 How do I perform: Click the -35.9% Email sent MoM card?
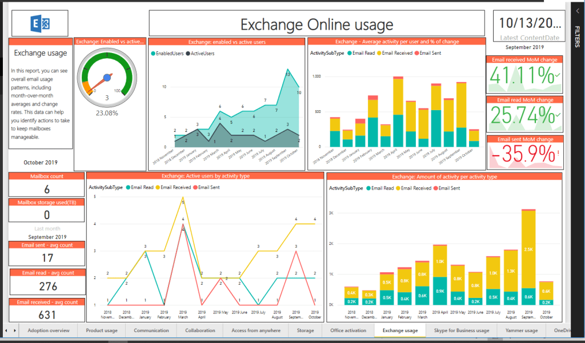523,152
